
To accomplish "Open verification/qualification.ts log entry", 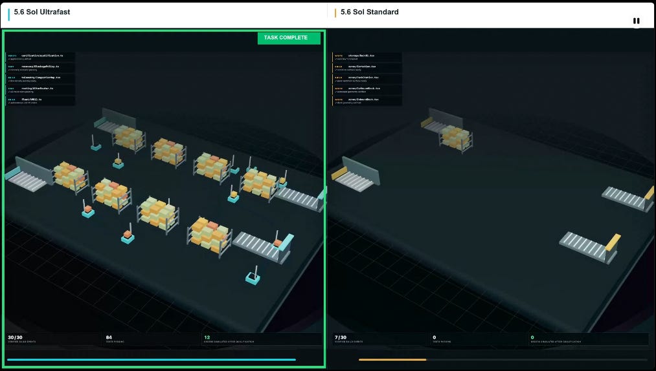I will 41,57.
